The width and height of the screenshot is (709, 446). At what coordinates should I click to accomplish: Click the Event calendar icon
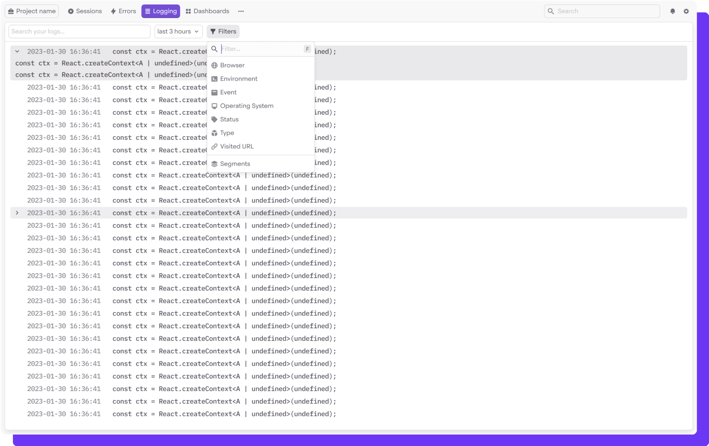(214, 92)
